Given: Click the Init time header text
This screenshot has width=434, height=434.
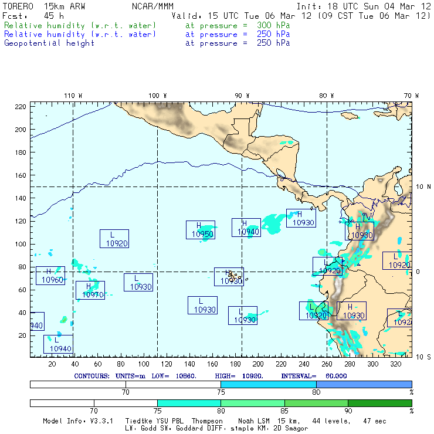Looking at the screenshot, I should click(x=364, y=6).
